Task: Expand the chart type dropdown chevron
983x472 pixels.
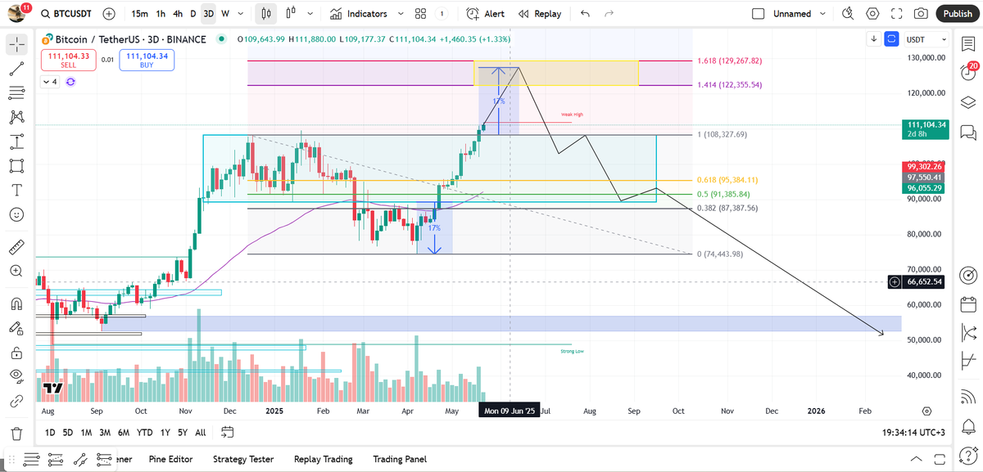Action: coord(309,14)
